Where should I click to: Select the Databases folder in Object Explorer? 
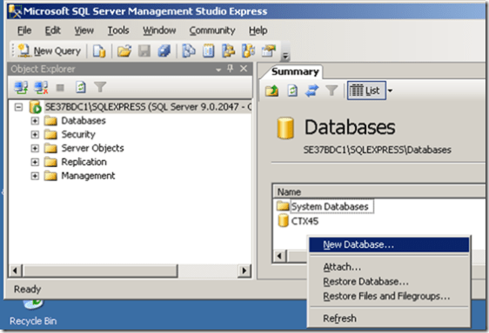[x=84, y=121]
